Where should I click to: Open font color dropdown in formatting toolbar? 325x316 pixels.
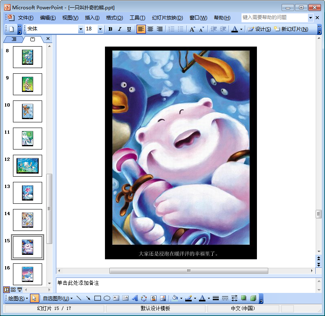pyautogui.click(x=241, y=30)
